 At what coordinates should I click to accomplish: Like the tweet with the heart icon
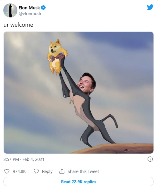click(7, 171)
